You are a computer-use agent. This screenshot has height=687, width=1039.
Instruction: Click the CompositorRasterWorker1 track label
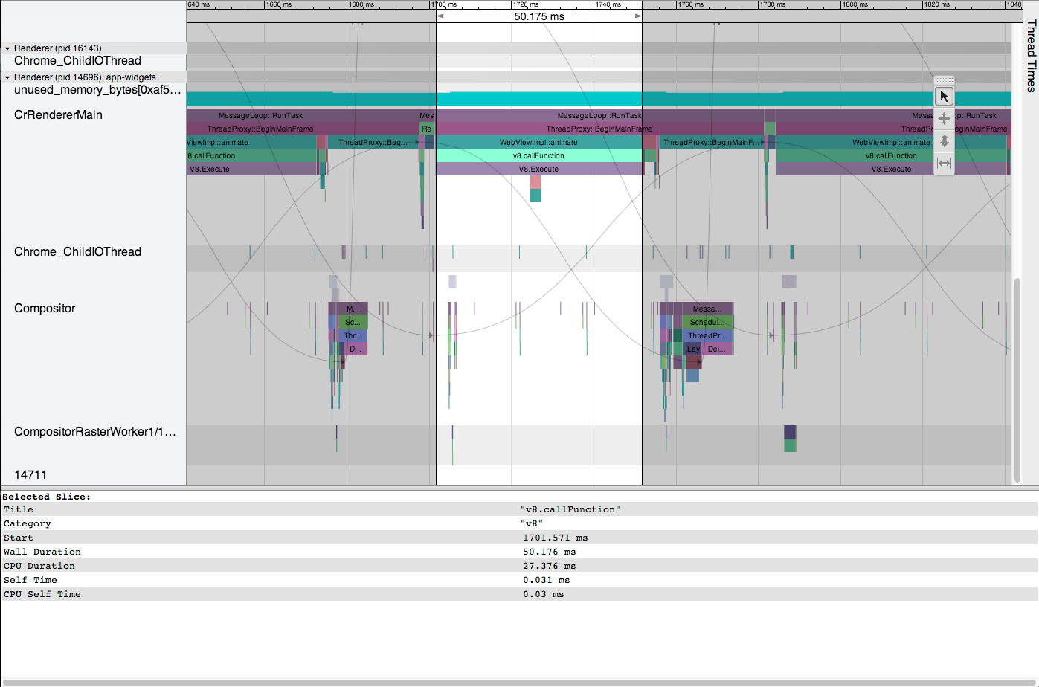94,432
